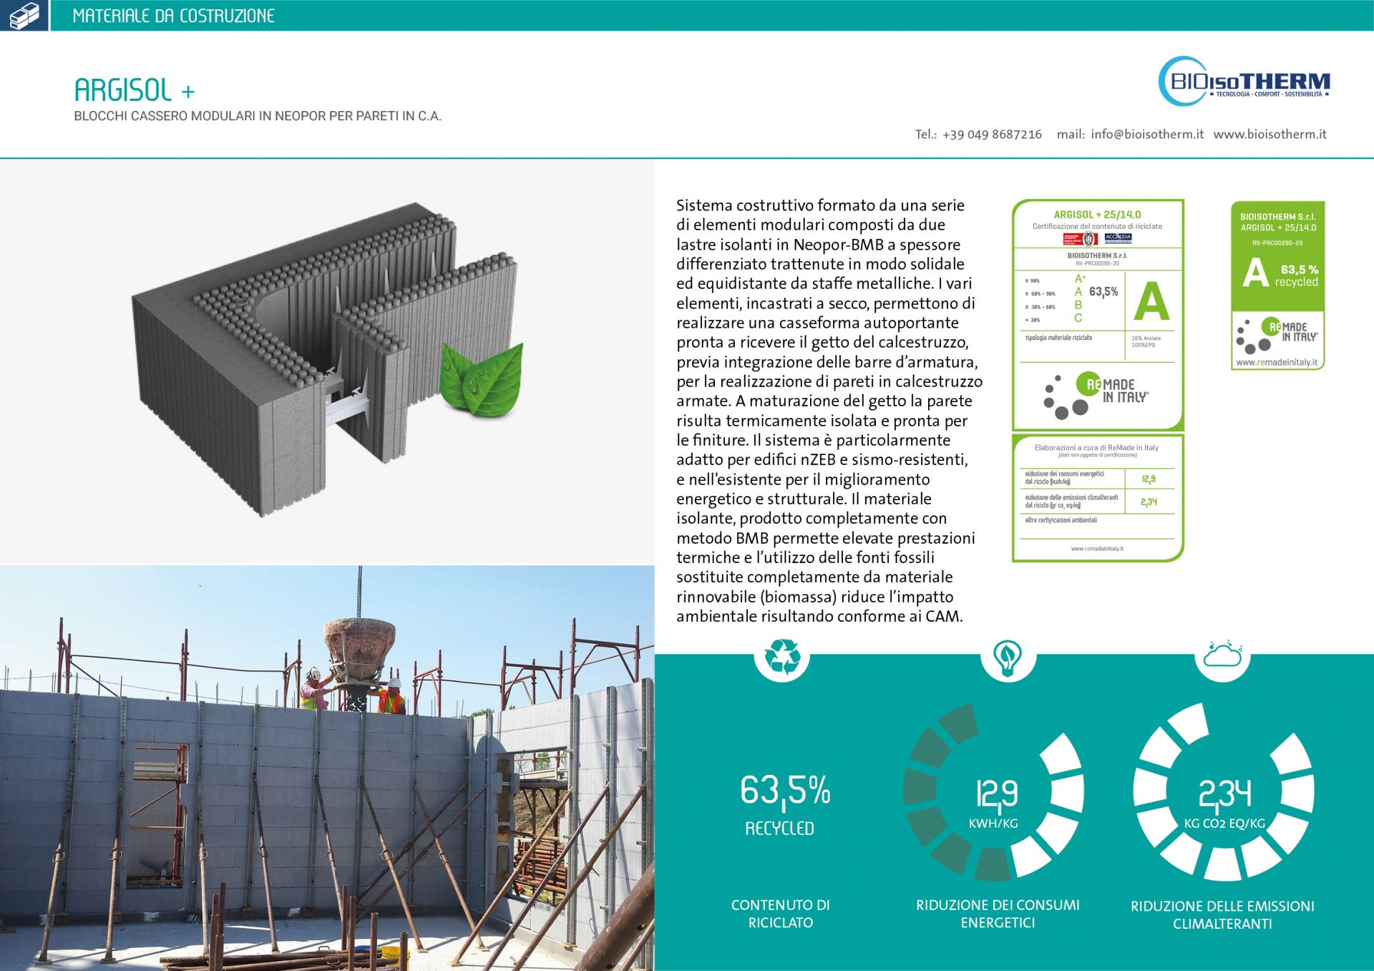Click the green leaves on block render

click(481, 380)
